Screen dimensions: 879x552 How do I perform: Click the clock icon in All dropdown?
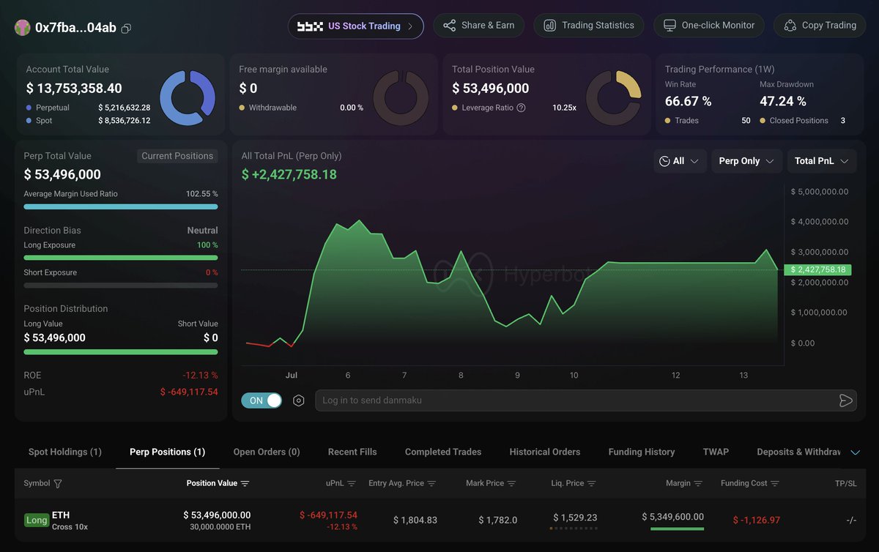pos(665,161)
